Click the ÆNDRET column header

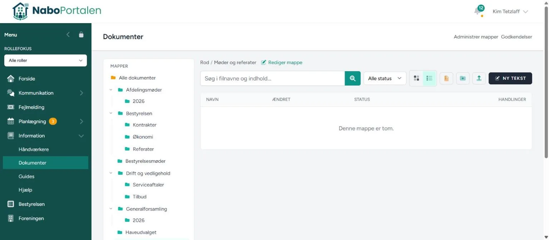coord(281,99)
